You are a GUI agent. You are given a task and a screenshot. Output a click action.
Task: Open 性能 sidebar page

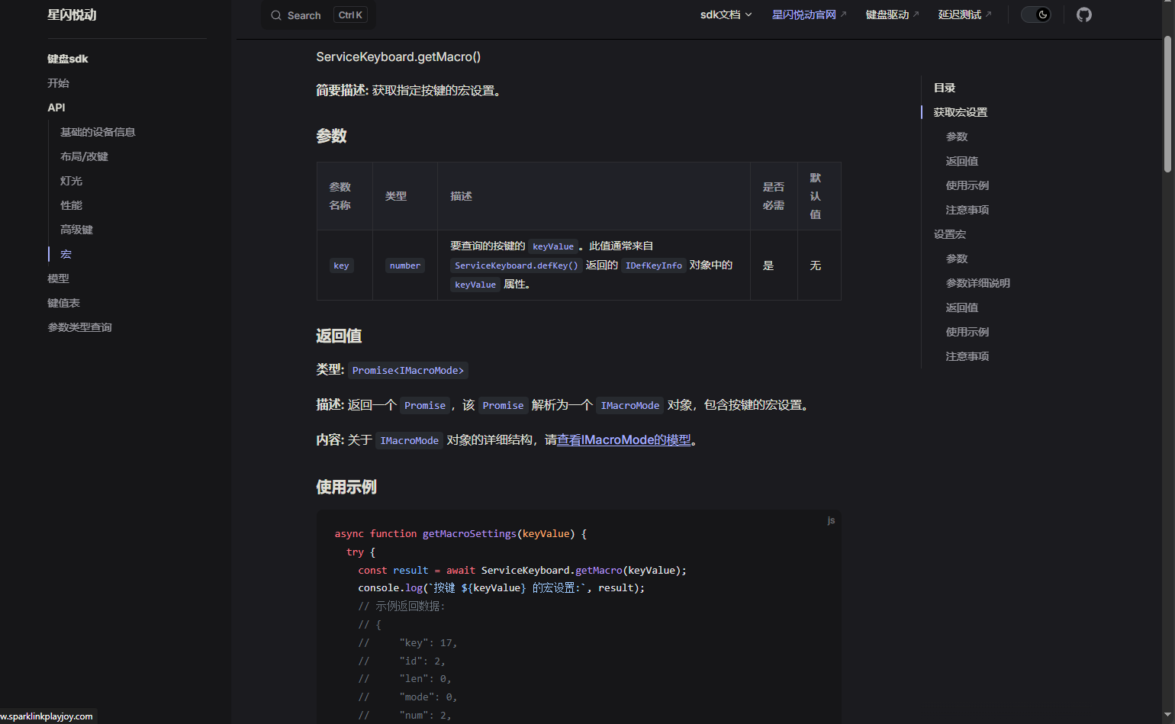click(x=71, y=205)
